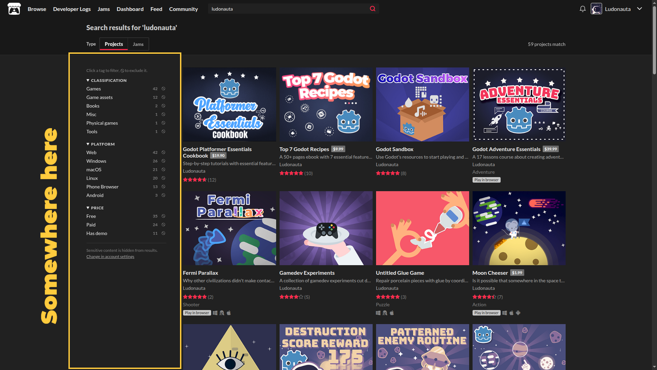Open Top 7 Godot Recipes title
Screen dimensions: 657x370
304,149
